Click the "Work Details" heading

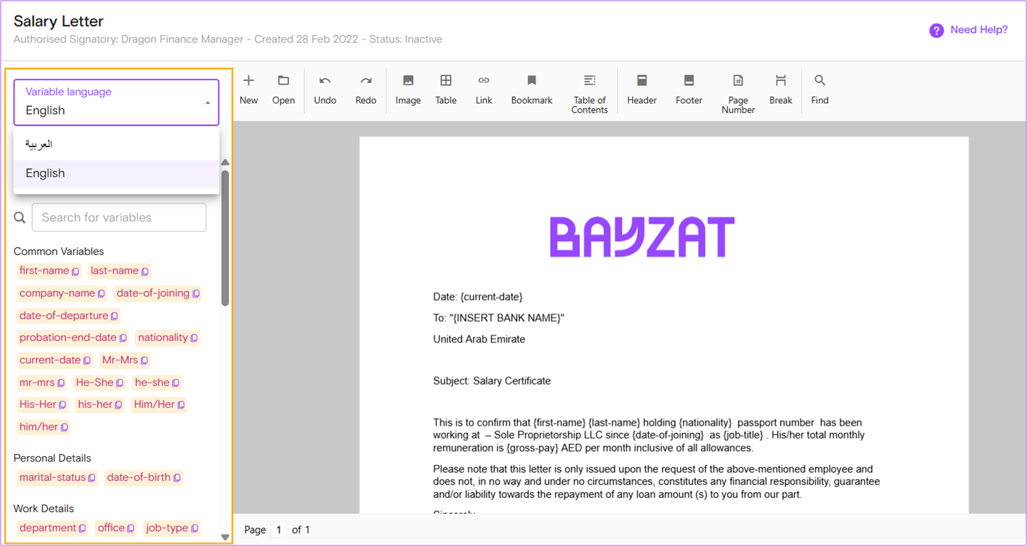click(44, 509)
